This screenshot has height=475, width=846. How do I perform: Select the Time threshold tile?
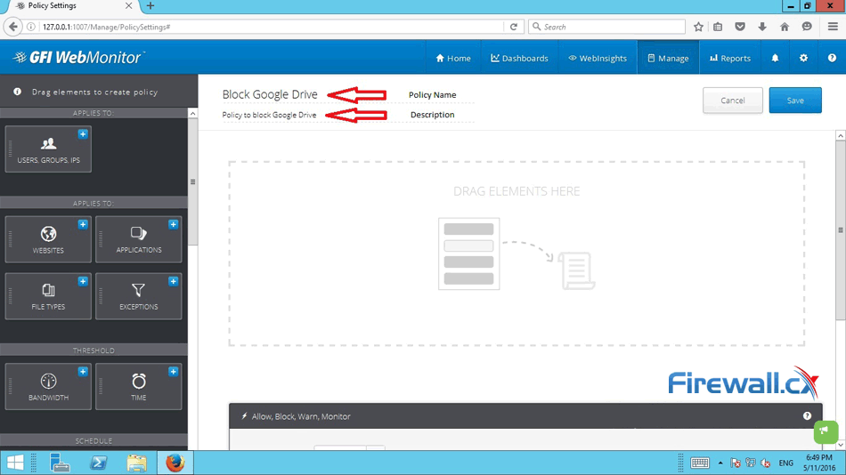[x=139, y=387]
